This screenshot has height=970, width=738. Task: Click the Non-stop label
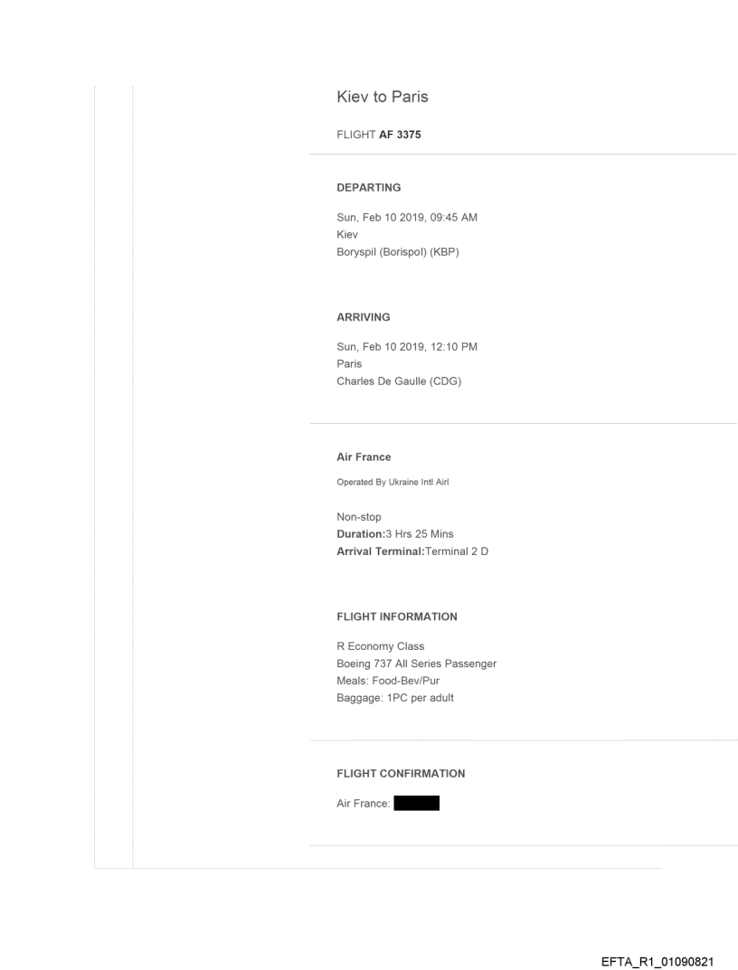359,518
